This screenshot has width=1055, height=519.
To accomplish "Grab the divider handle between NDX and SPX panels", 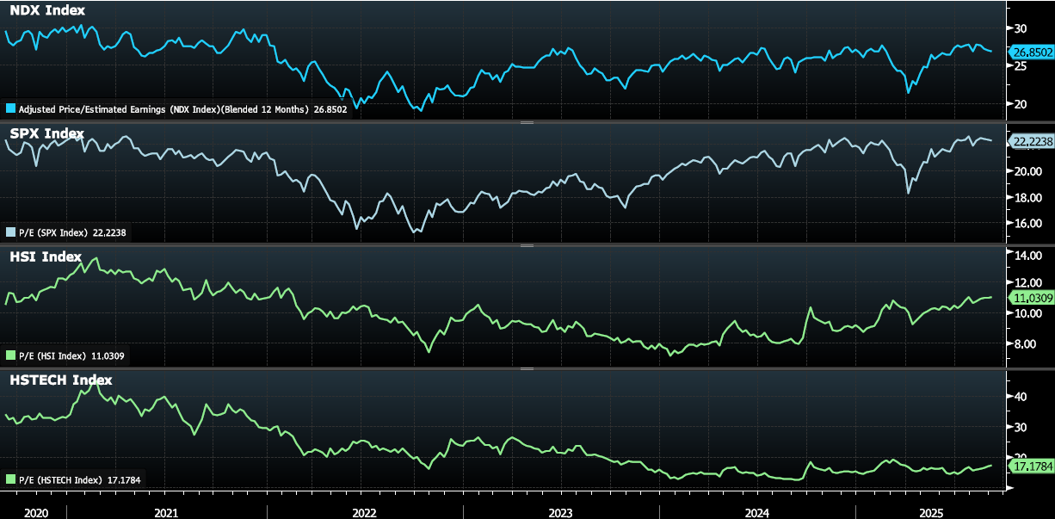I will click(x=527, y=122).
